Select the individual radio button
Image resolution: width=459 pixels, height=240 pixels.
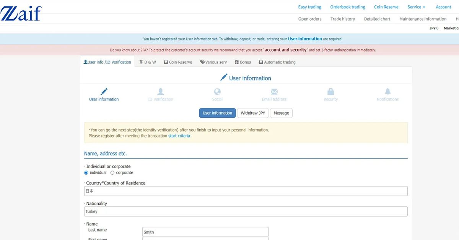click(x=86, y=172)
